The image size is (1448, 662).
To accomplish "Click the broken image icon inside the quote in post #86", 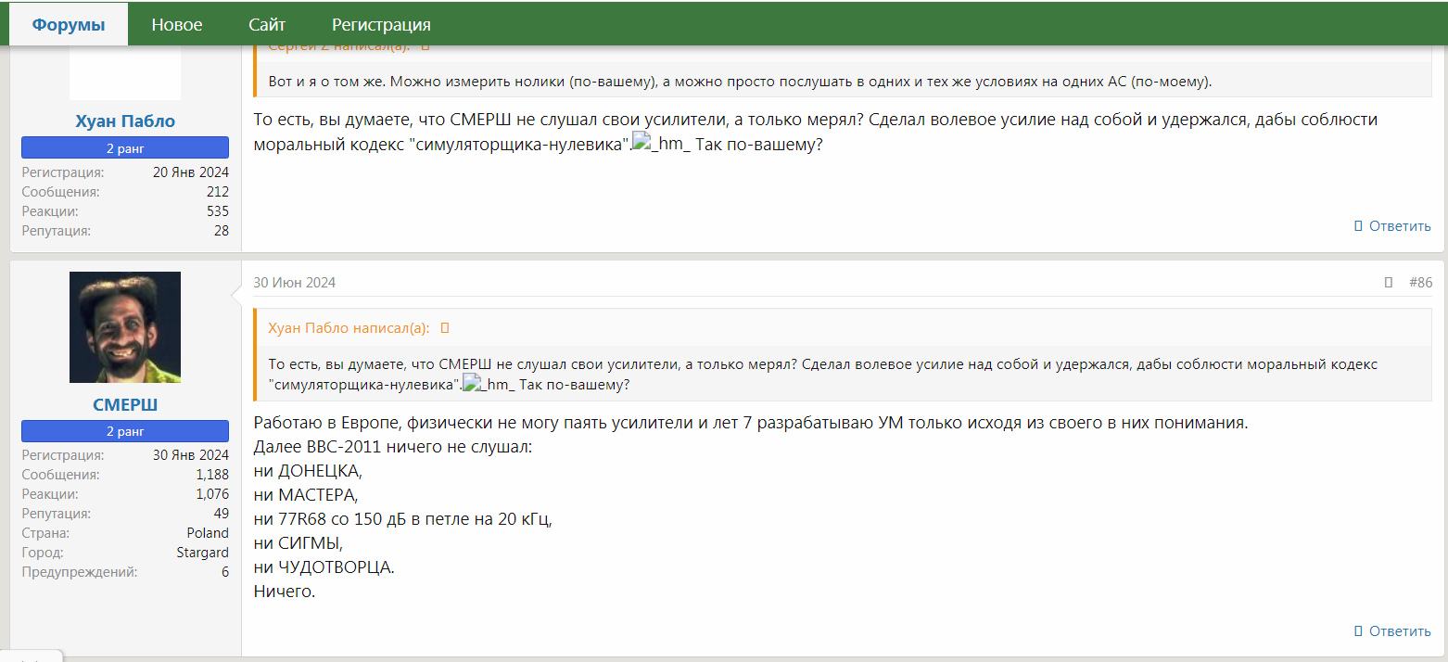I will (473, 384).
